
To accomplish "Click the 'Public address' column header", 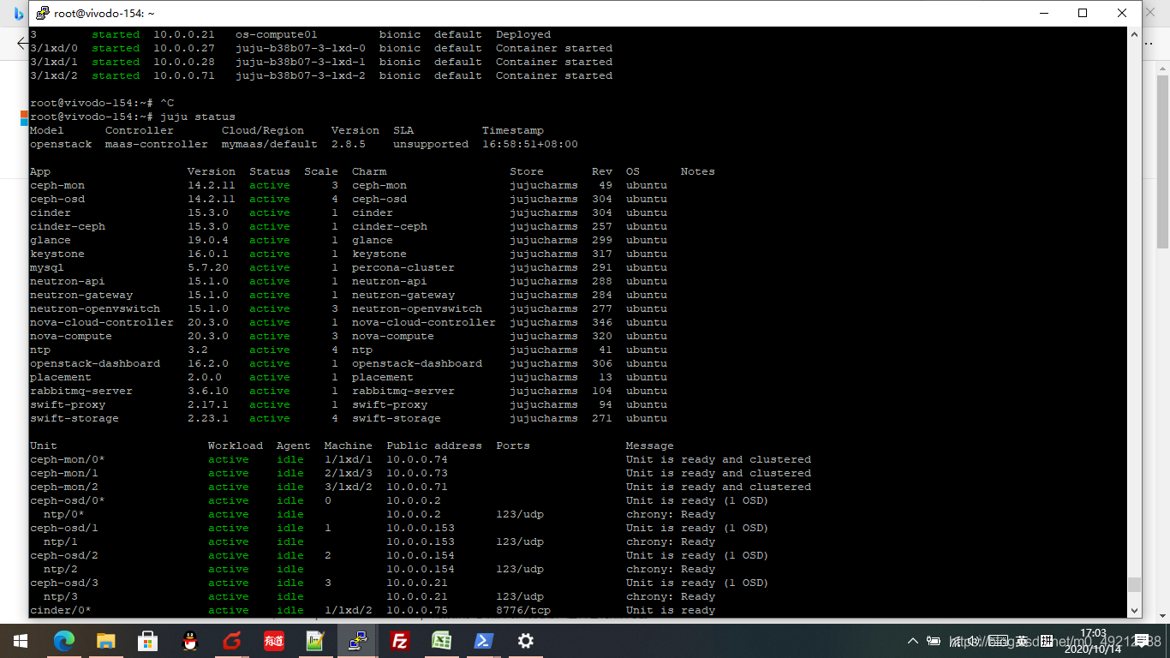I will pos(434,446).
